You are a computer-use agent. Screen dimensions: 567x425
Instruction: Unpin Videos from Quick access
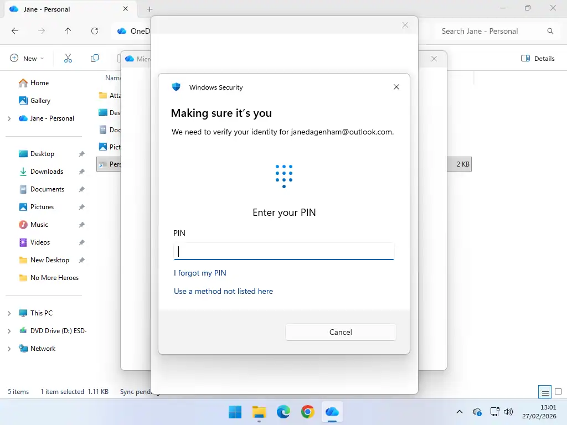point(81,242)
